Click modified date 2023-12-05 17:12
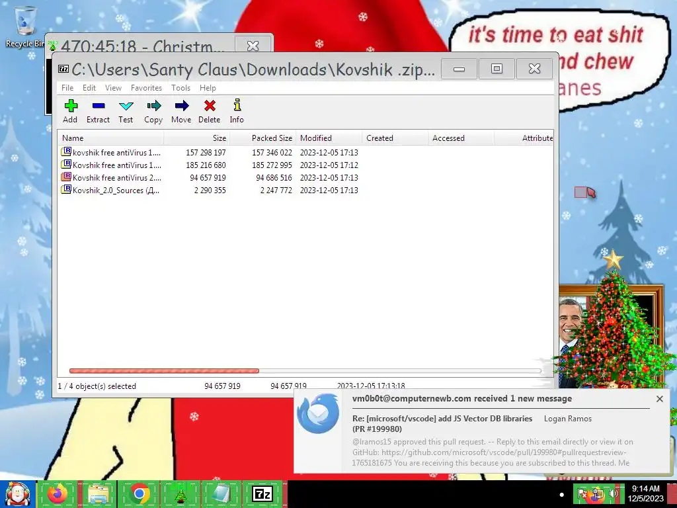Screen dimensions: 677x508 pyautogui.click(x=329, y=165)
